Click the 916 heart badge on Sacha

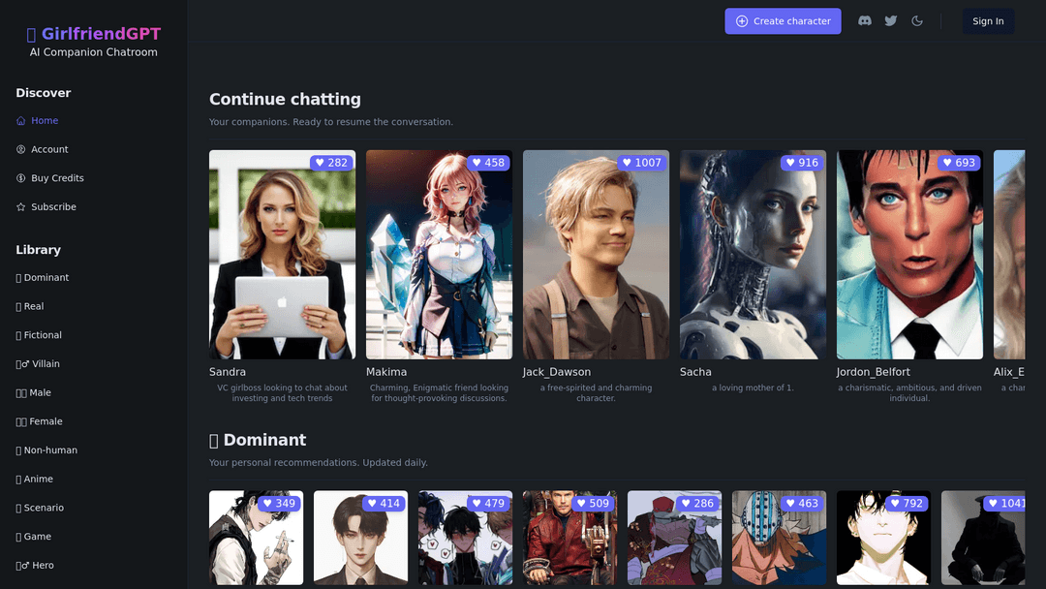point(800,163)
